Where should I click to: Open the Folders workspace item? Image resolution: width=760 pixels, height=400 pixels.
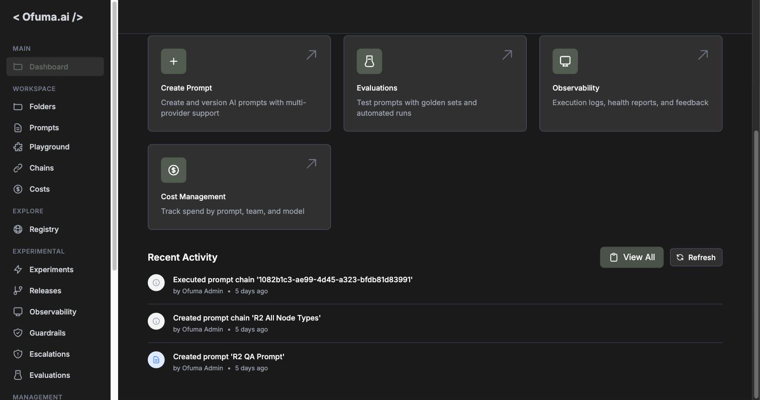[55, 107]
